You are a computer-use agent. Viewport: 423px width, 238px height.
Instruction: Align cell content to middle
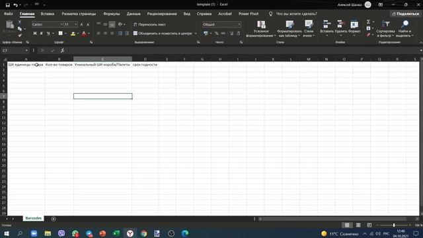[x=106, y=24]
